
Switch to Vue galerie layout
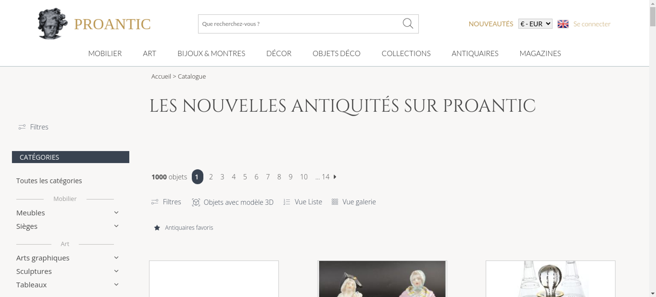354,202
